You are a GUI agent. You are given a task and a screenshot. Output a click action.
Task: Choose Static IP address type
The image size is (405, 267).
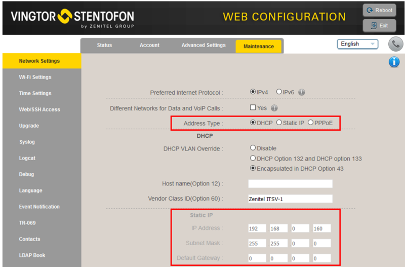coord(279,123)
